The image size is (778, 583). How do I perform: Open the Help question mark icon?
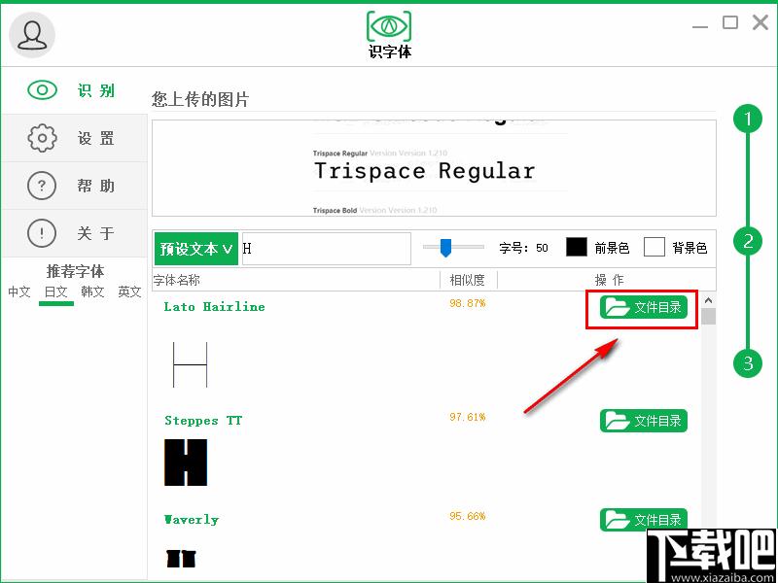coord(42,186)
